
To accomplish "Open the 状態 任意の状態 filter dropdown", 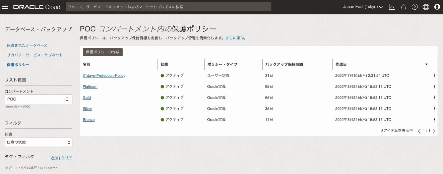I will (39, 142).
